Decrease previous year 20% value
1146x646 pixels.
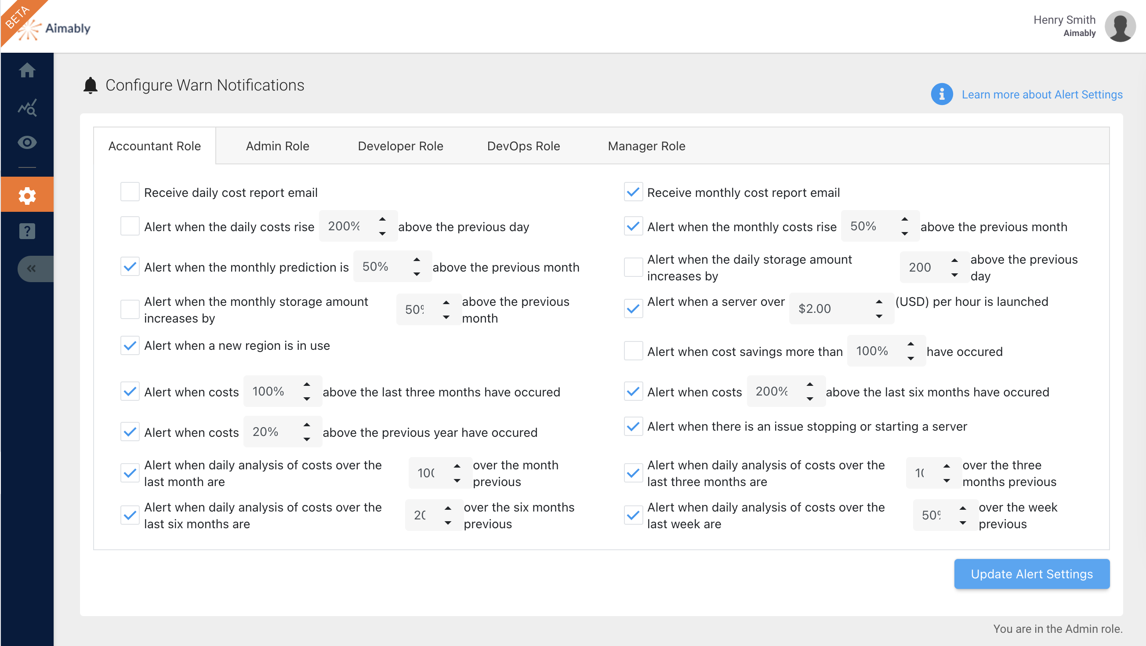coord(307,439)
